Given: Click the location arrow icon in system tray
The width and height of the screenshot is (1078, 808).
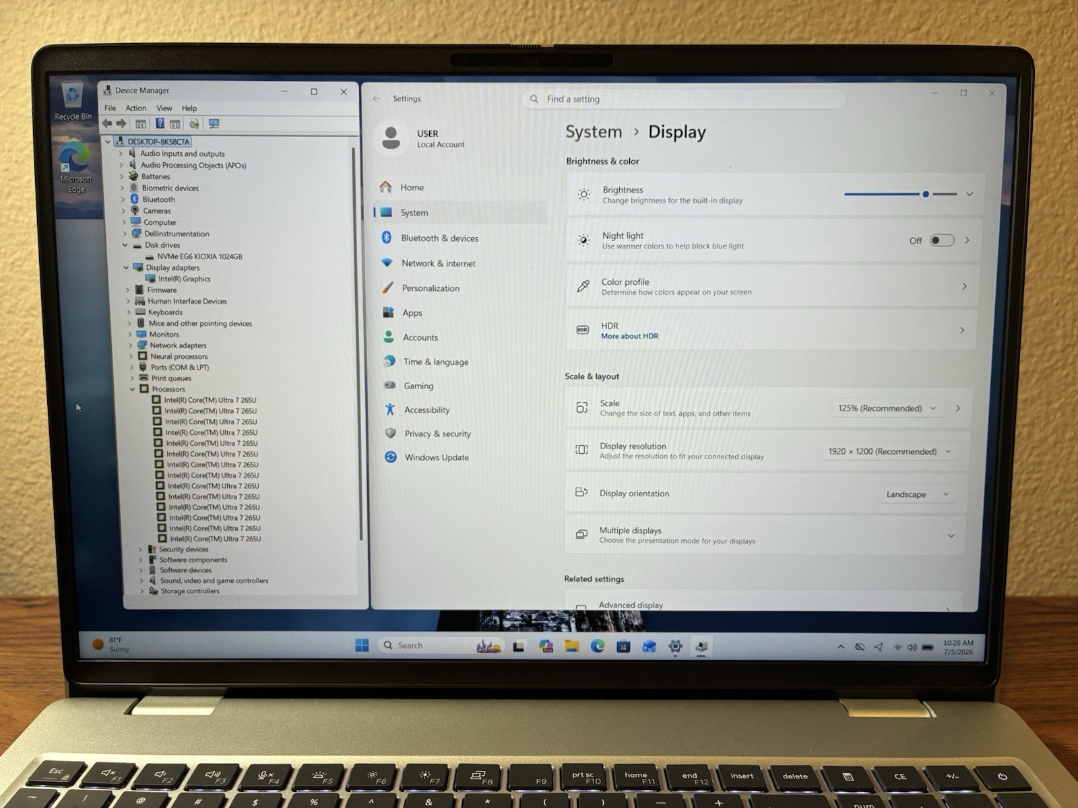Looking at the screenshot, I should [x=879, y=647].
